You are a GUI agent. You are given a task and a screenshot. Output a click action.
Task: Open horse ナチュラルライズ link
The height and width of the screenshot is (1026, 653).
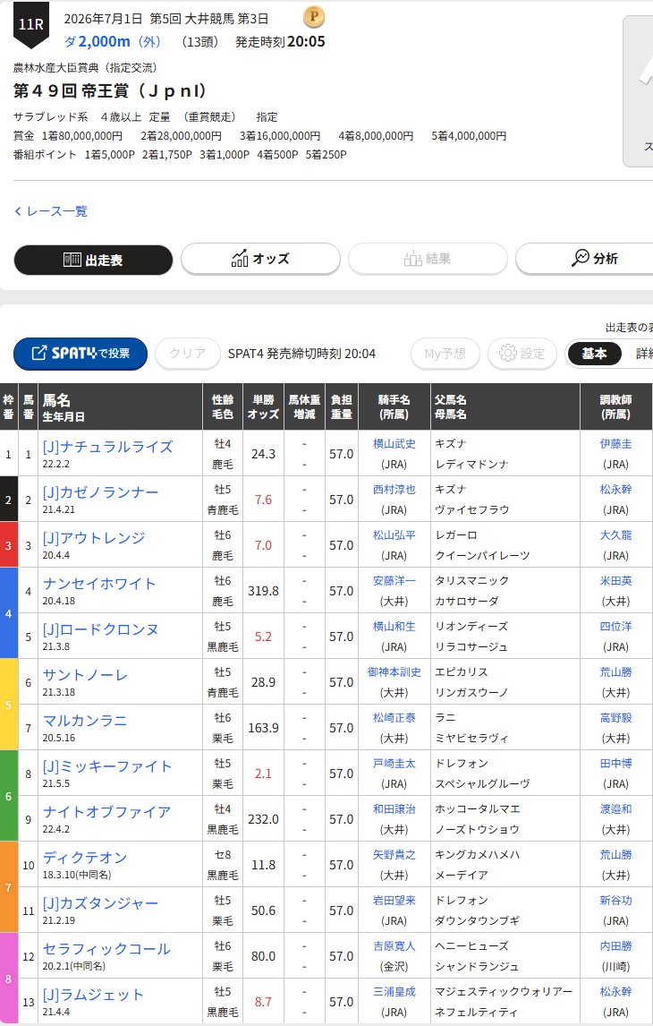point(108,447)
